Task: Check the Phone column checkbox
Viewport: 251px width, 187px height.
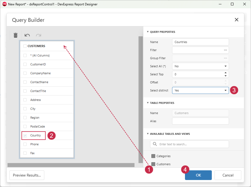Action: coord(25,144)
